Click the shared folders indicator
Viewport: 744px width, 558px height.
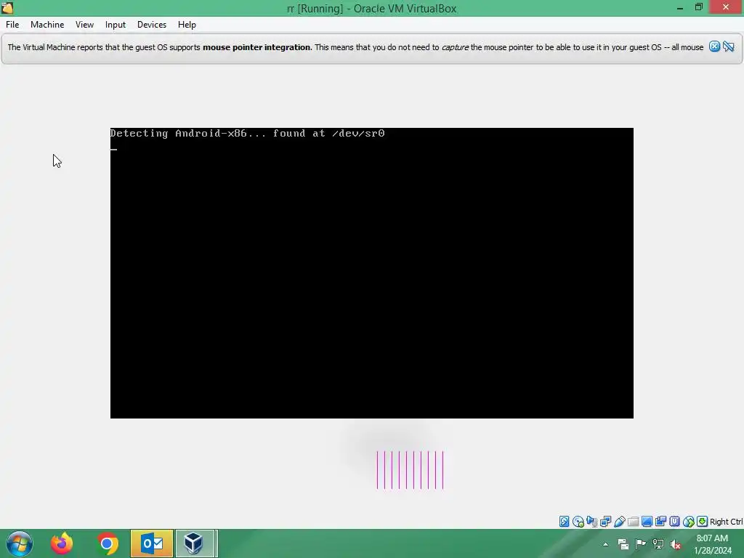(633, 522)
